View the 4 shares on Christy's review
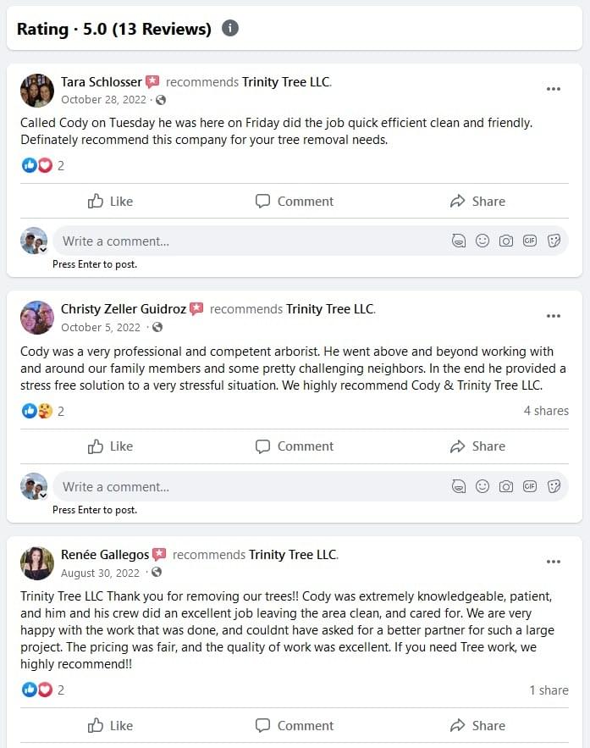Screen dimensions: 590x748 [546, 411]
